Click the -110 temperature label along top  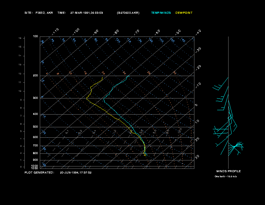[x=55, y=32]
